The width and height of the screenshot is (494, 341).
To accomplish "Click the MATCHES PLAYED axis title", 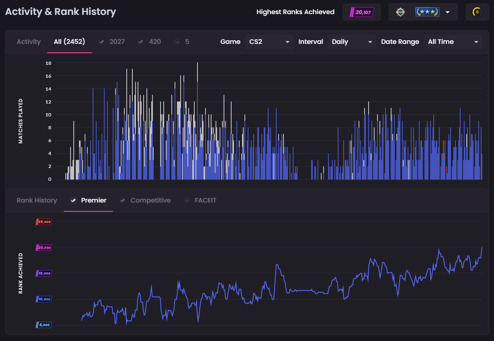I will [21, 121].
